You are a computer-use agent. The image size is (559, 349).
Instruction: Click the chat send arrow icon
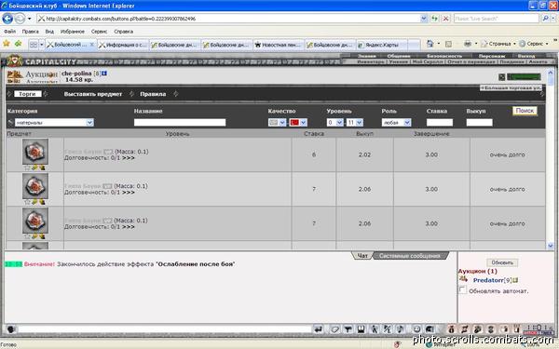(319, 329)
